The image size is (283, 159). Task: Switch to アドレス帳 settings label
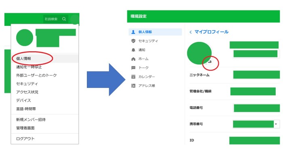pyautogui.click(x=146, y=86)
